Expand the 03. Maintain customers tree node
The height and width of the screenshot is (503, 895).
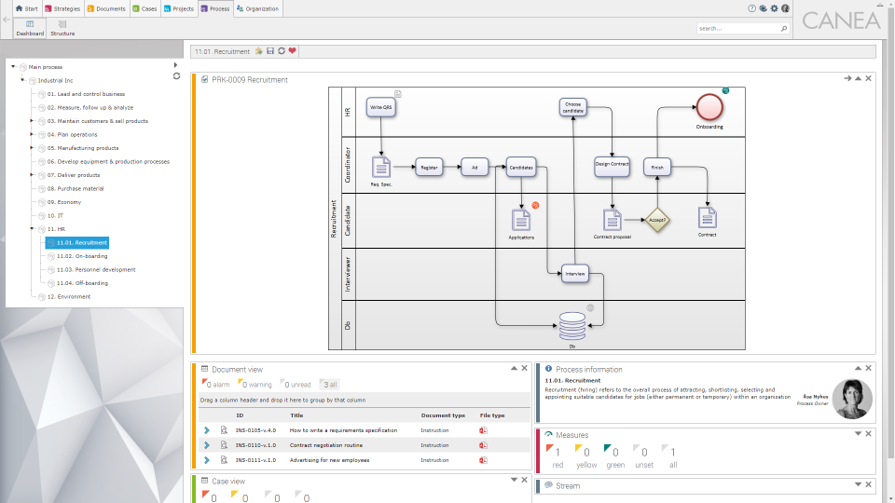click(x=32, y=121)
